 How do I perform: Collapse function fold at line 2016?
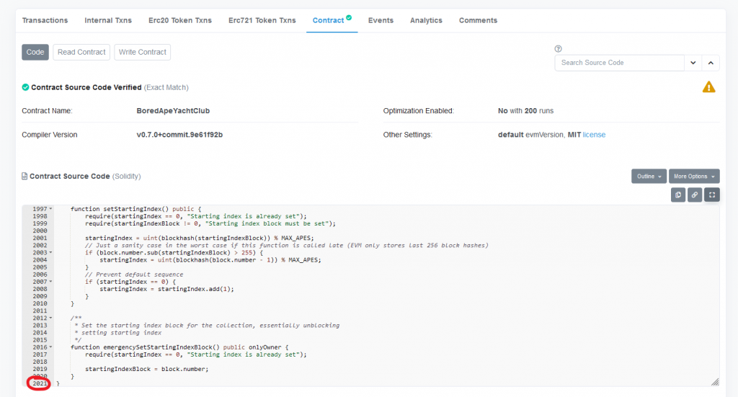pos(51,347)
